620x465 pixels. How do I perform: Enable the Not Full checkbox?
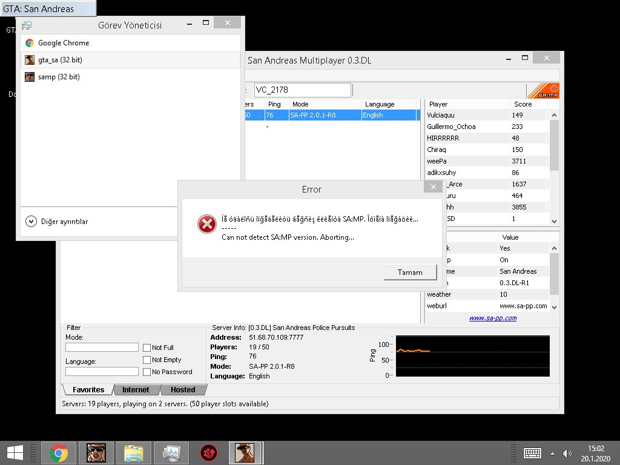pyautogui.click(x=147, y=348)
